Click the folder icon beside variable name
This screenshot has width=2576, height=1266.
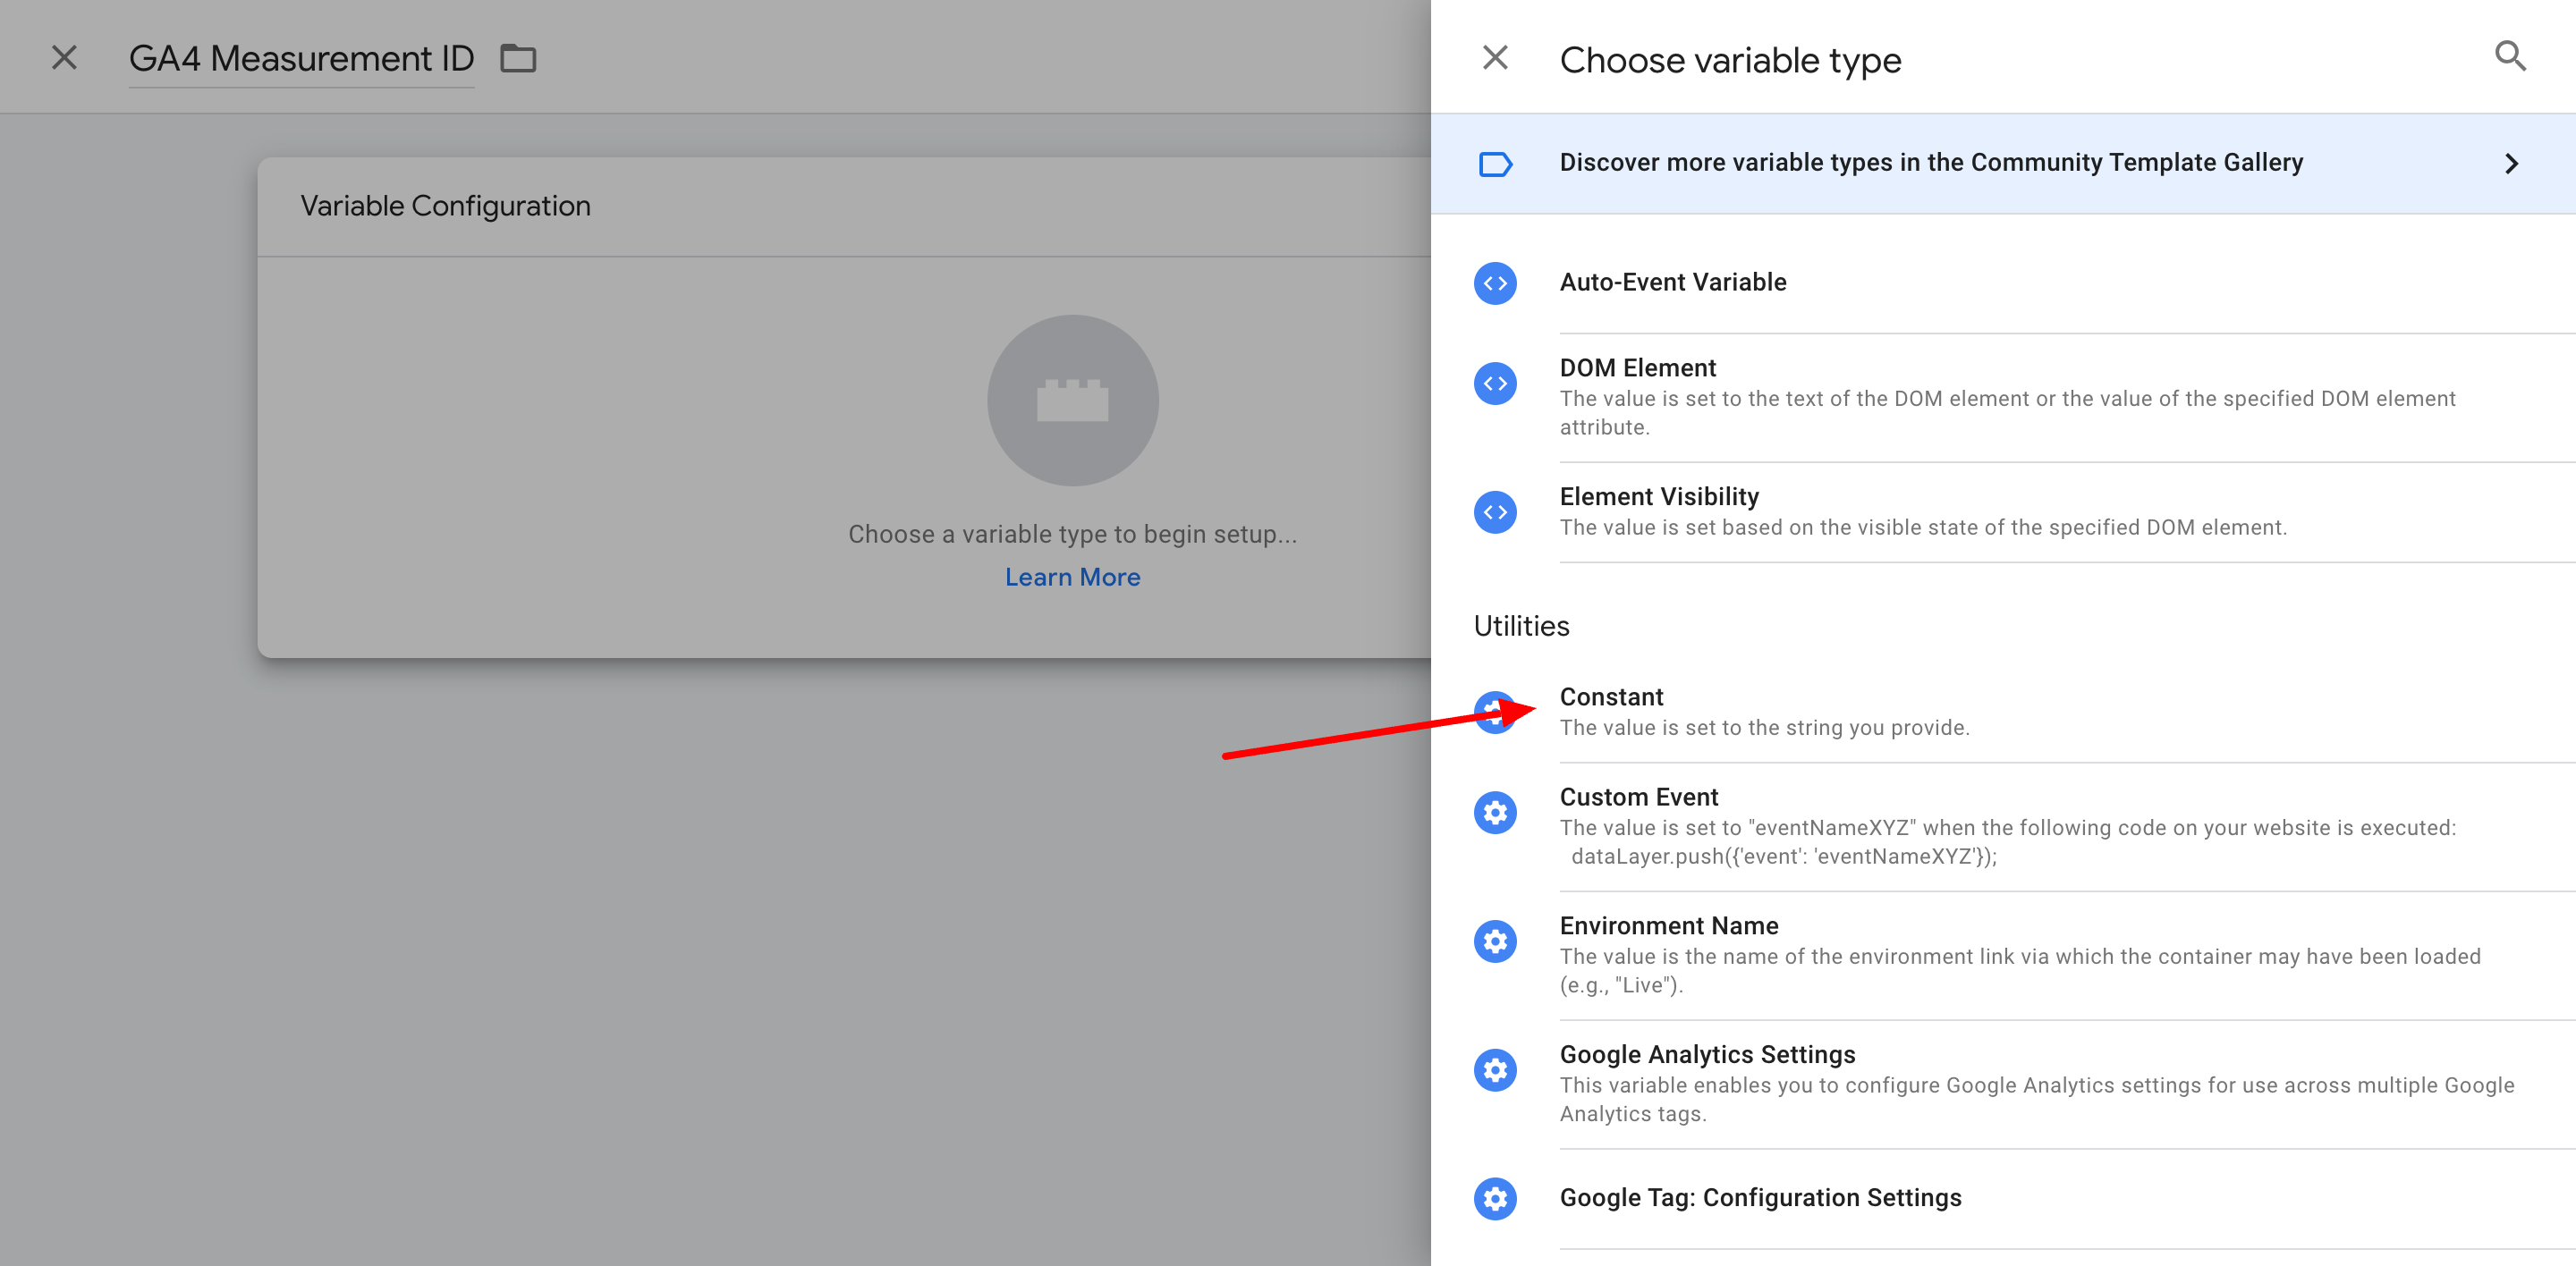[x=518, y=59]
